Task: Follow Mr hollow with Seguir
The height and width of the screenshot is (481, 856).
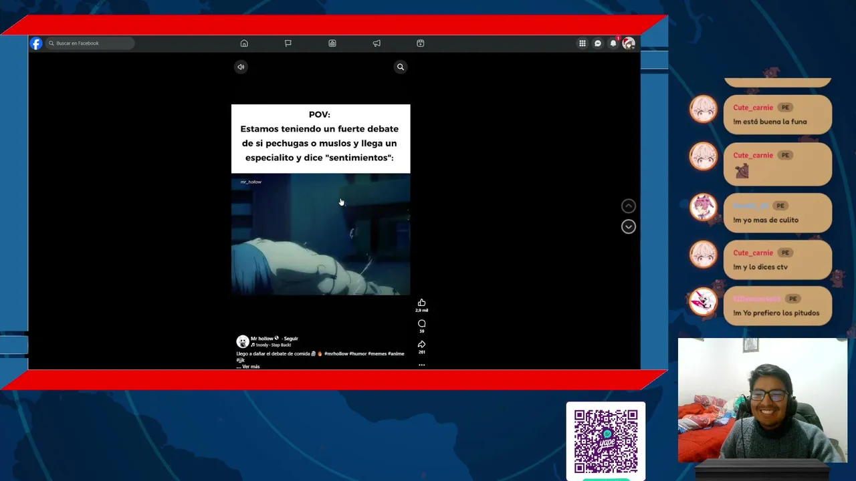Action: point(290,339)
